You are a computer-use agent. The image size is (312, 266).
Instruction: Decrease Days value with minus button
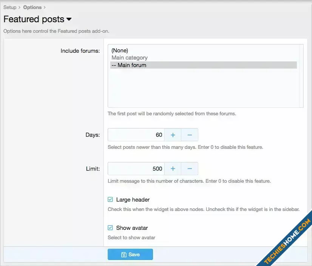[x=190, y=135]
